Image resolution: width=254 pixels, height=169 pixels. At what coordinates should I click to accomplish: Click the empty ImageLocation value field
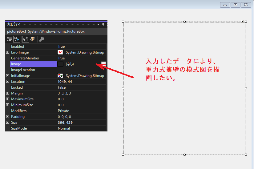point(82,70)
